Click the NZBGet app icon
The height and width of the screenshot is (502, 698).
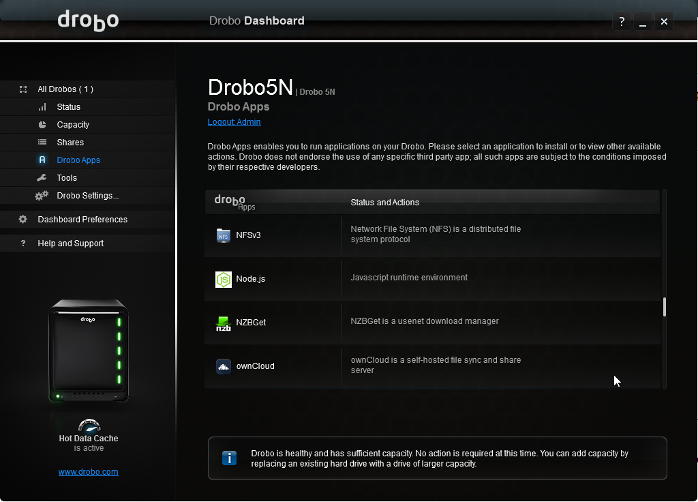(223, 323)
